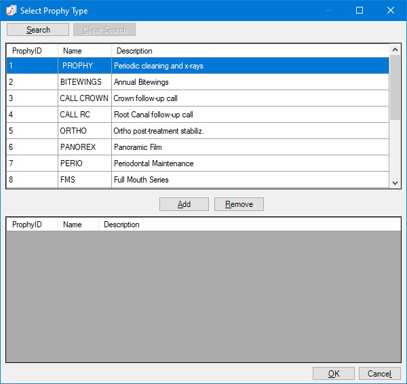Click ProphyID cell with value 5
The width and height of the screenshot is (407, 384).
32,130
